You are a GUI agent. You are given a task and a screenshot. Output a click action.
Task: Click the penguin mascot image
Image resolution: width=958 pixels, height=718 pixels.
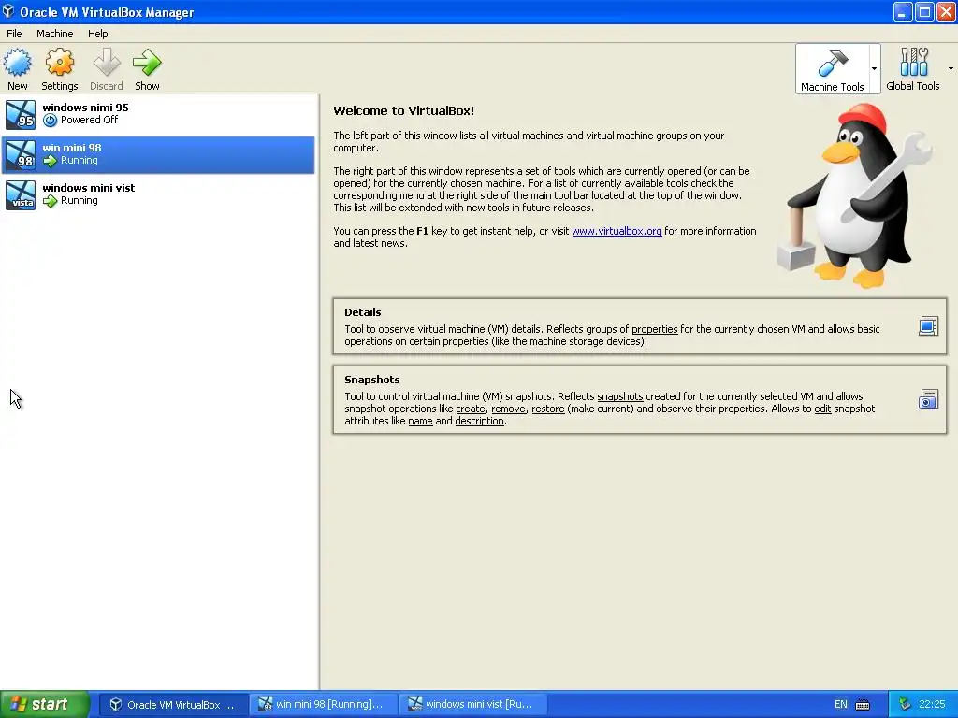[x=855, y=195]
